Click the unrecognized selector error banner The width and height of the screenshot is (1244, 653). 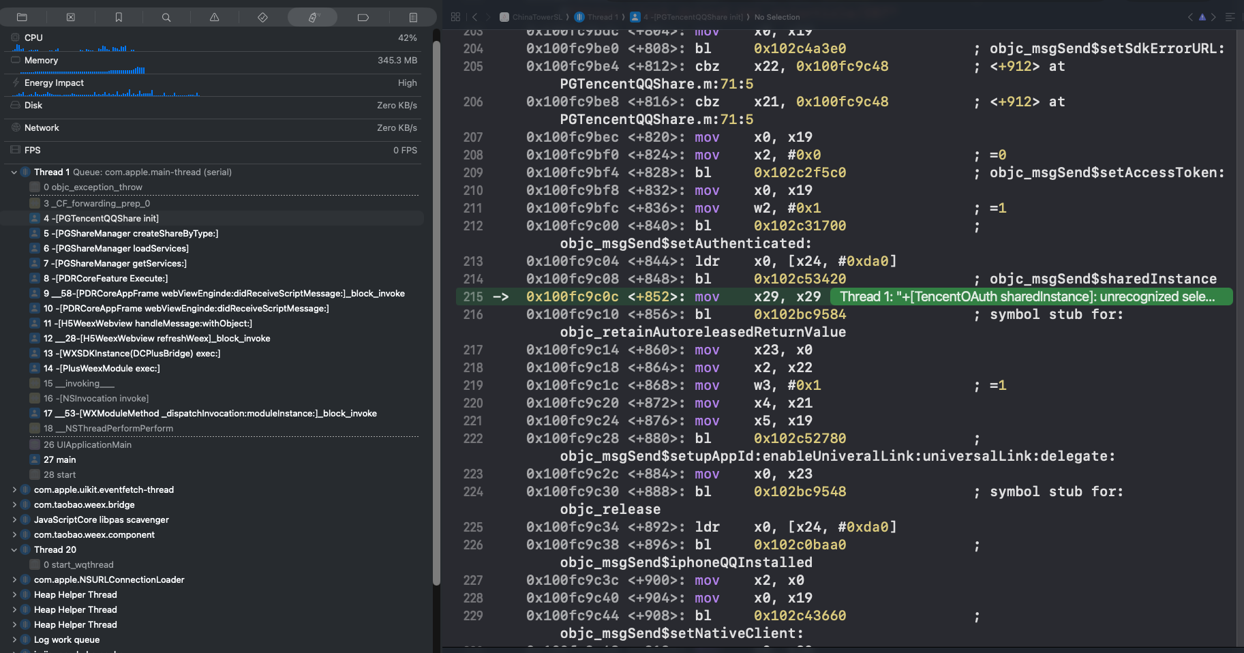tap(1031, 297)
